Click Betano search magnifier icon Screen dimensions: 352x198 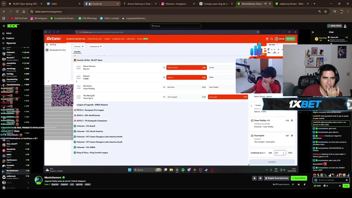[271, 39]
